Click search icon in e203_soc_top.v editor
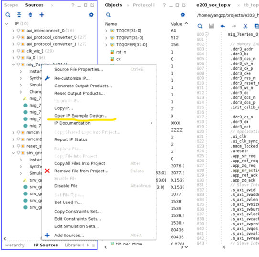 [x=200, y=26]
